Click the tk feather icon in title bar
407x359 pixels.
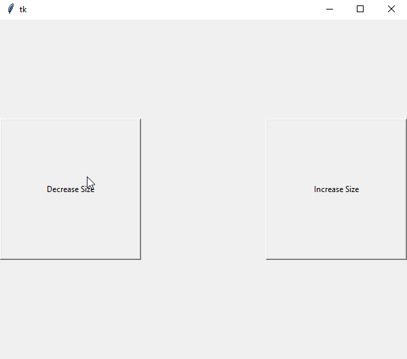10,9
